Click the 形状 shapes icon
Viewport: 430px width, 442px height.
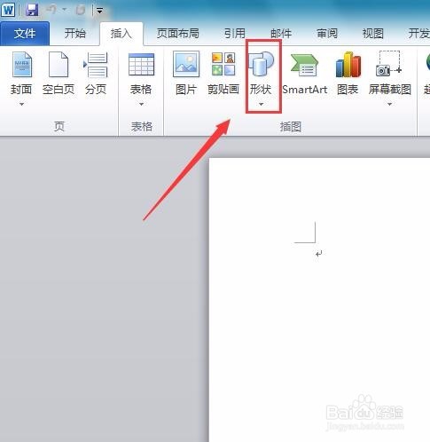tap(261, 64)
